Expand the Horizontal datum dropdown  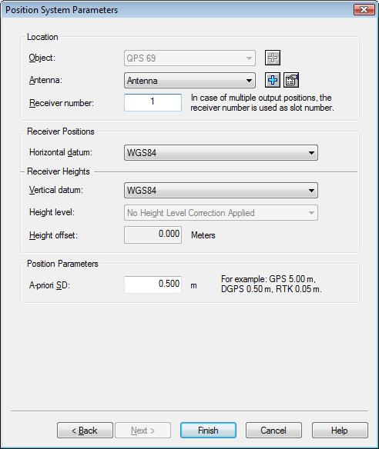coord(221,153)
